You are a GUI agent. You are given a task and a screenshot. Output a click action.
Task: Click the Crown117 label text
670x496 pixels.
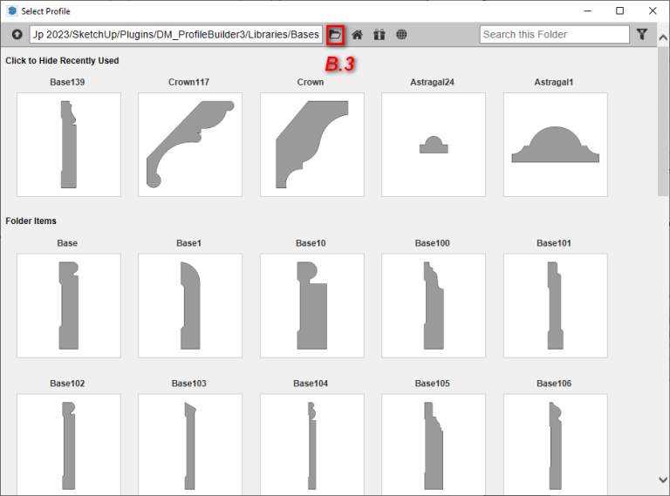click(188, 82)
